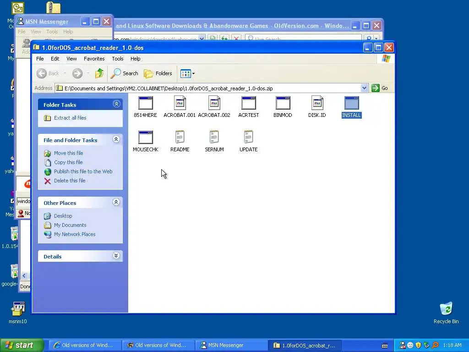Open the Views dropdown button
Viewport: 469px width, 352px height.
187,73
